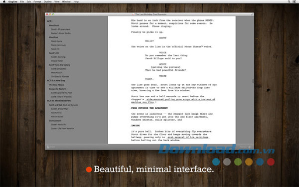Open the Slugline application menu
The height and width of the screenshot is (187, 299).
(13, 1)
